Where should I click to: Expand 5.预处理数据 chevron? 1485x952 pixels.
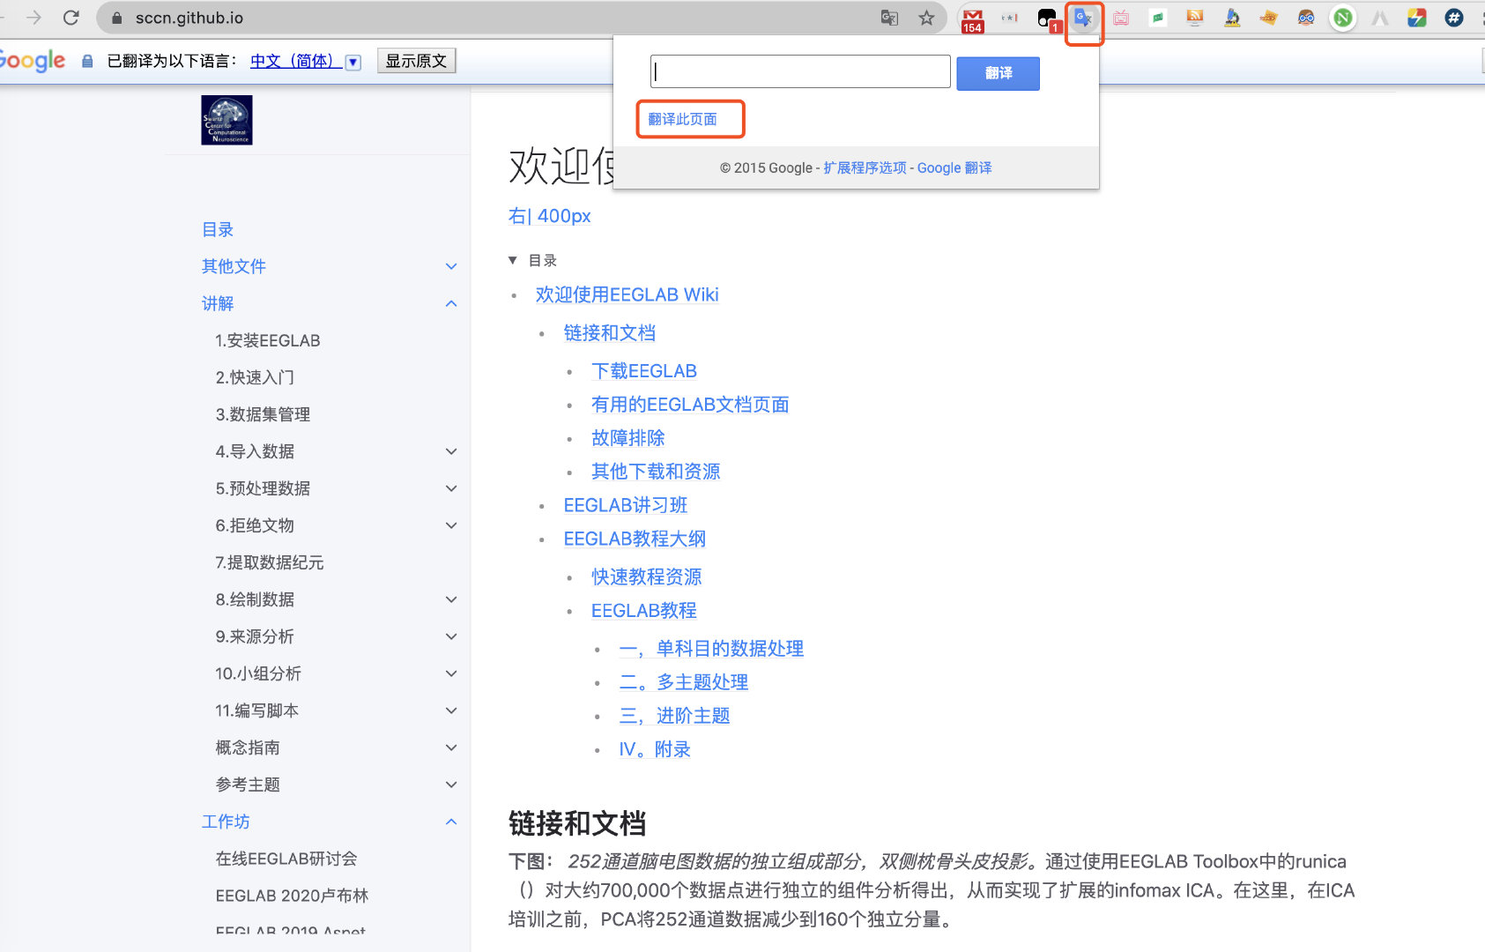[x=451, y=488]
